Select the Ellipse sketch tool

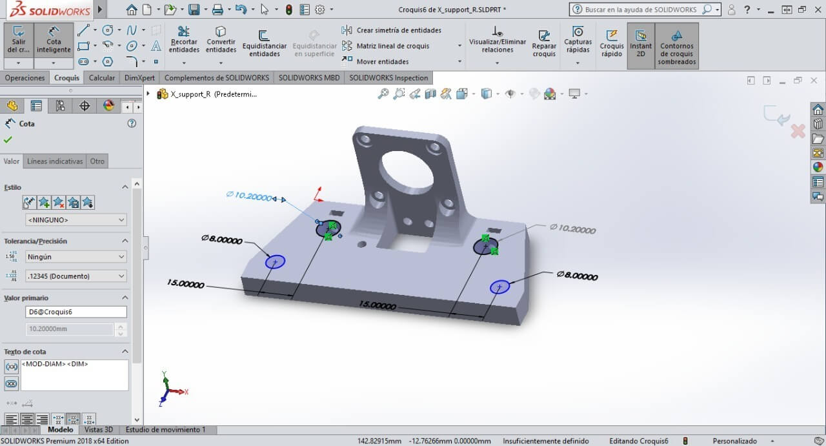132,46
